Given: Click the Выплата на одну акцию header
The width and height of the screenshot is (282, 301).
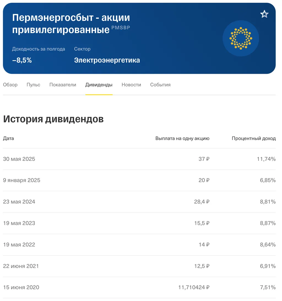Looking at the screenshot, I should (x=182, y=138).
